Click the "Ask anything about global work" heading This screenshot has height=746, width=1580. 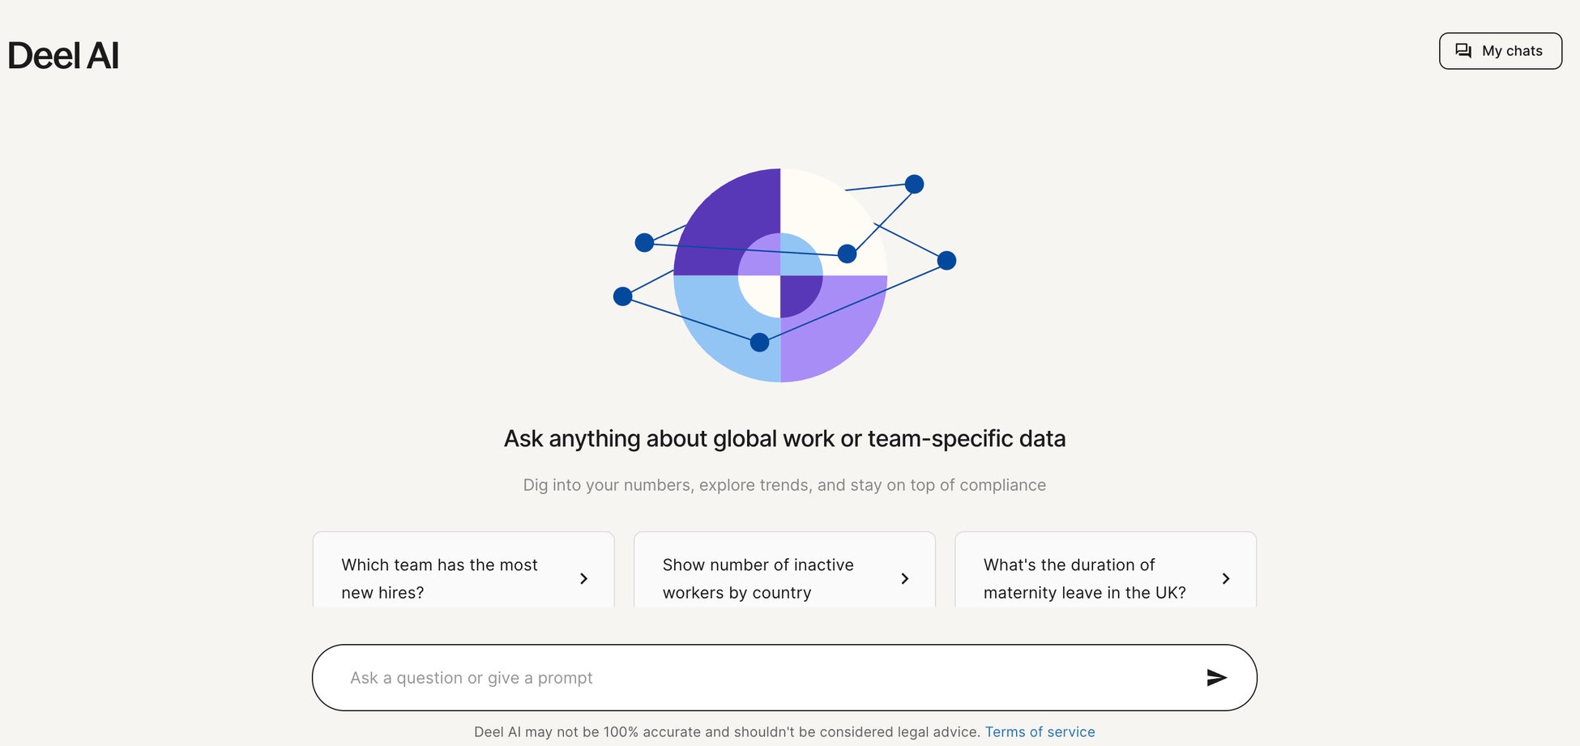[784, 439]
